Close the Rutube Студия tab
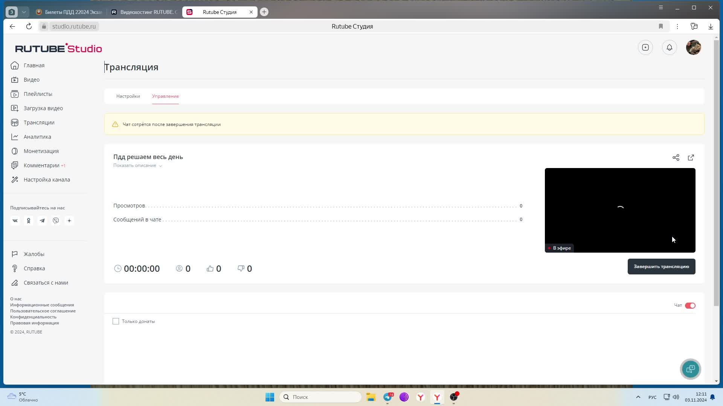The image size is (723, 406). pyautogui.click(x=251, y=12)
